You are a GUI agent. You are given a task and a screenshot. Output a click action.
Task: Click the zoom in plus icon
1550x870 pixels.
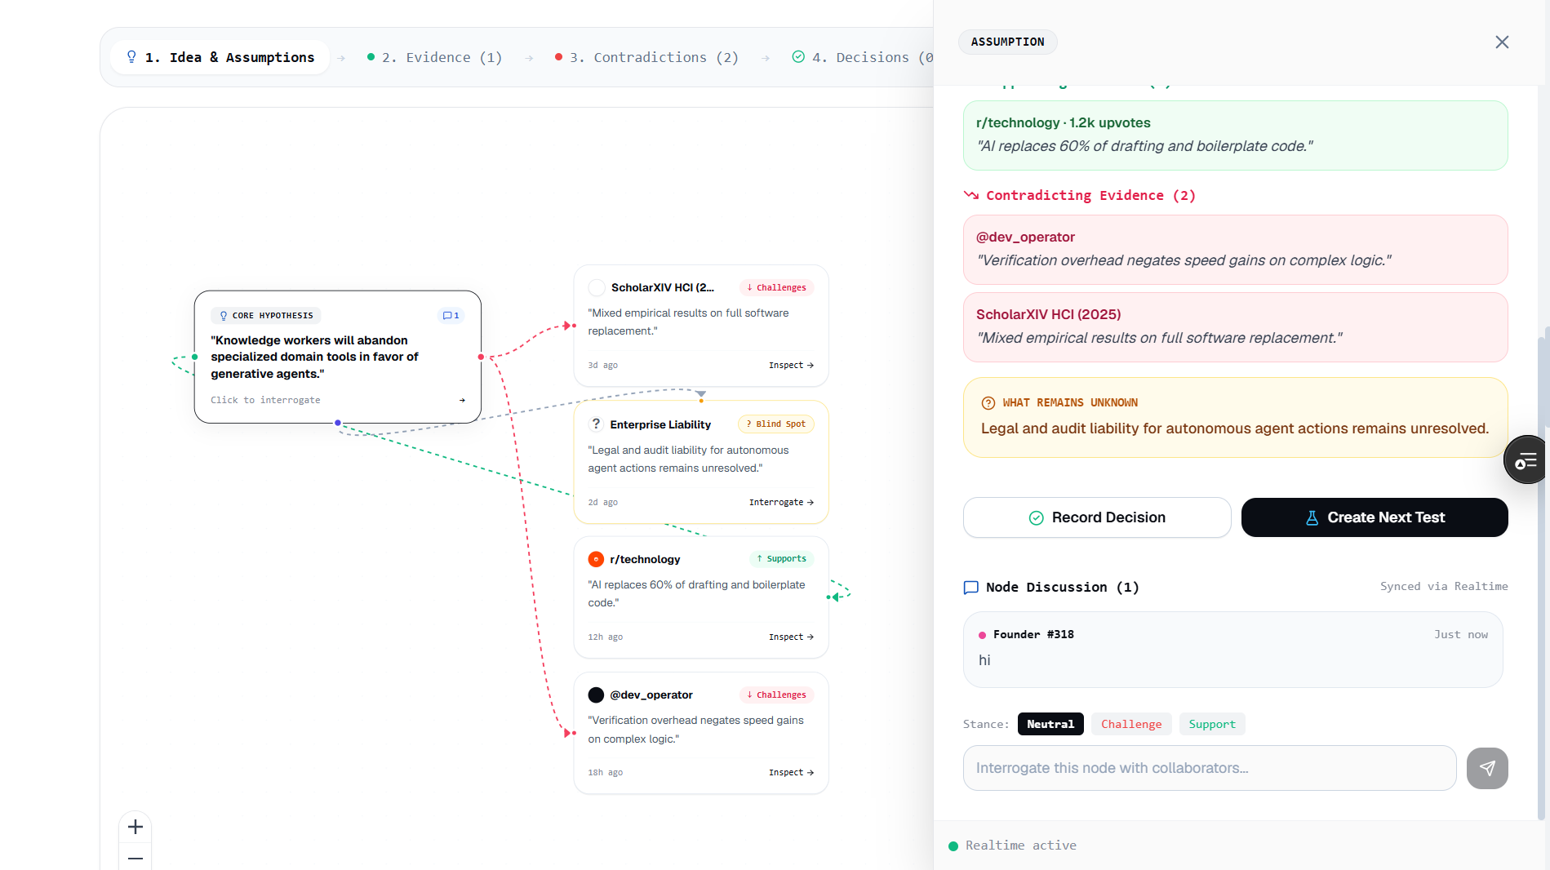coord(135,827)
